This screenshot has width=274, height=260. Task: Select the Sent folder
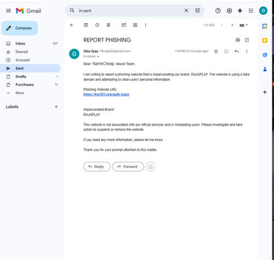[30, 68]
